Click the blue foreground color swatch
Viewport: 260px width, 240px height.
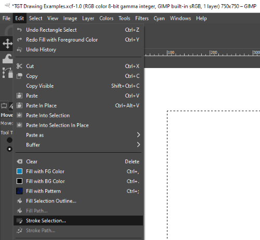click(19, 171)
